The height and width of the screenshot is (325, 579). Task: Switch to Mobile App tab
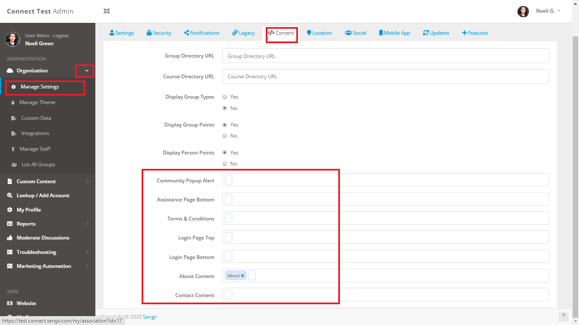click(395, 33)
